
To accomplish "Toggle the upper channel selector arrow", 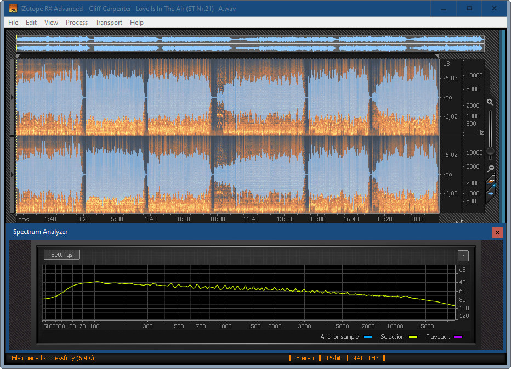I will point(13,97).
